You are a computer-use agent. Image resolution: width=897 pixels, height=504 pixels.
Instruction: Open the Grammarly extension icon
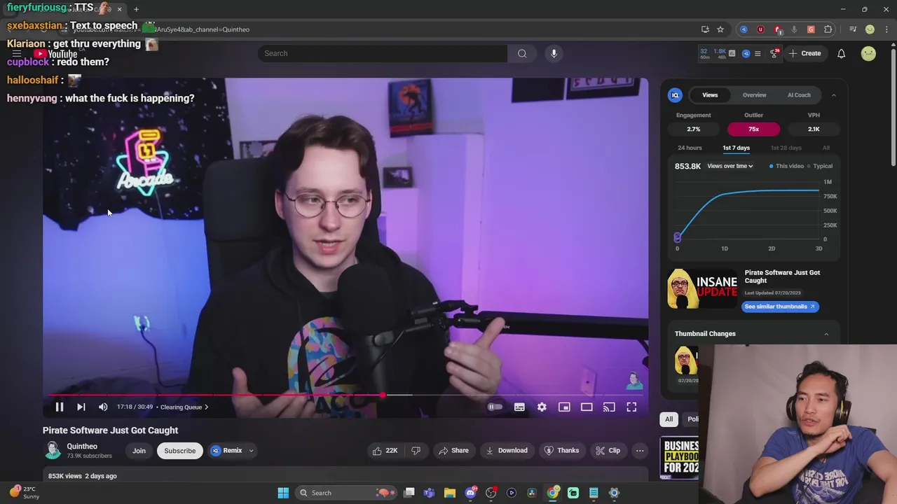811,29
